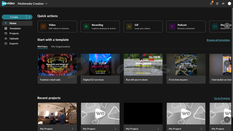
Task: Open fourth project with WeVideo placeholder
Action: click(x=186, y=114)
